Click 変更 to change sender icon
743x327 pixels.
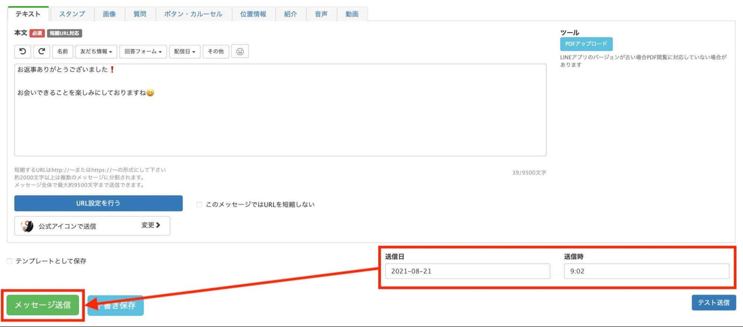pyautogui.click(x=151, y=225)
